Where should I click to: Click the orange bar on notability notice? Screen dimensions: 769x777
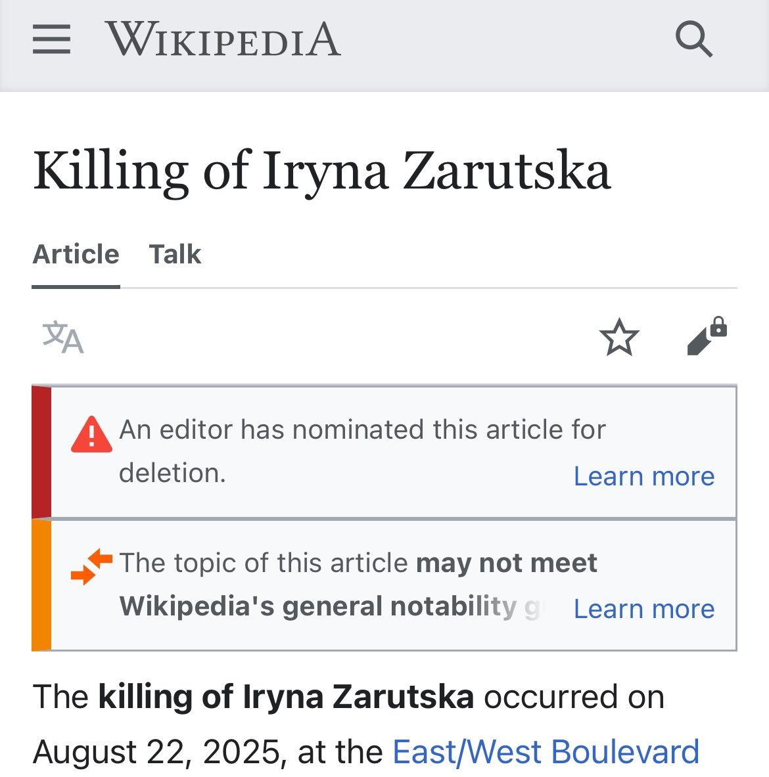[41, 585]
